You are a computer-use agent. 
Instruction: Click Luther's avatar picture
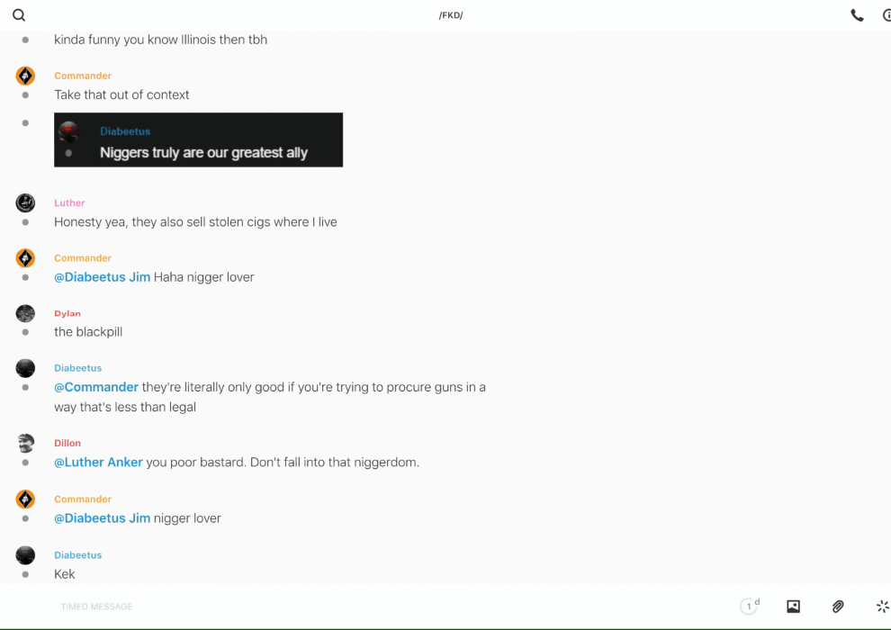click(25, 202)
